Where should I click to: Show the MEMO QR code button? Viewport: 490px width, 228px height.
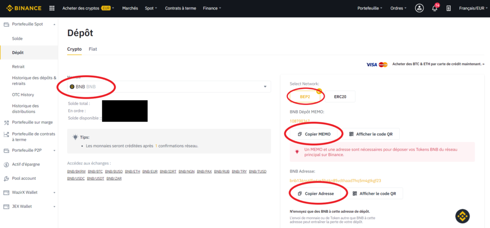(x=371, y=134)
